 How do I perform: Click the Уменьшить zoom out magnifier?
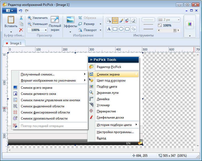click(x=30, y=24)
